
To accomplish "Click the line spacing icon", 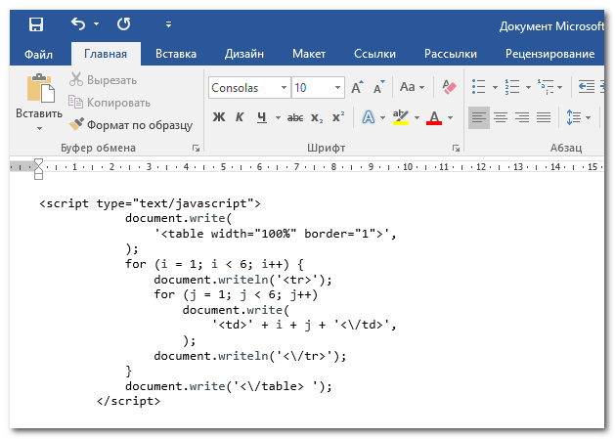I will (x=573, y=117).
